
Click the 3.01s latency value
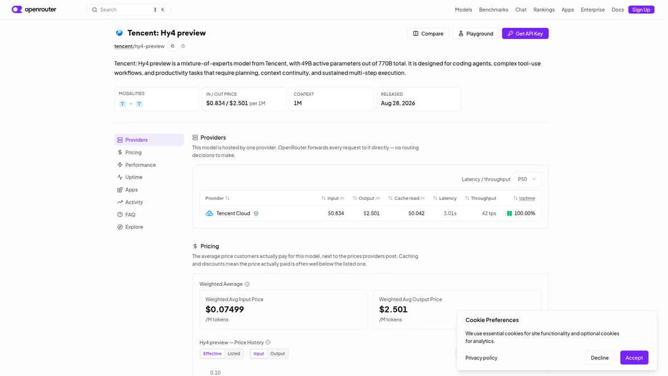[x=450, y=213]
